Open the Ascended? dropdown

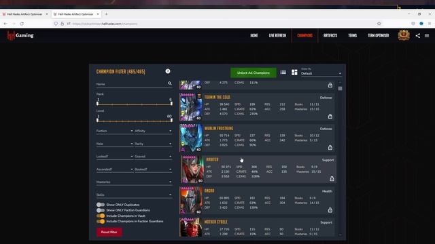115,169
